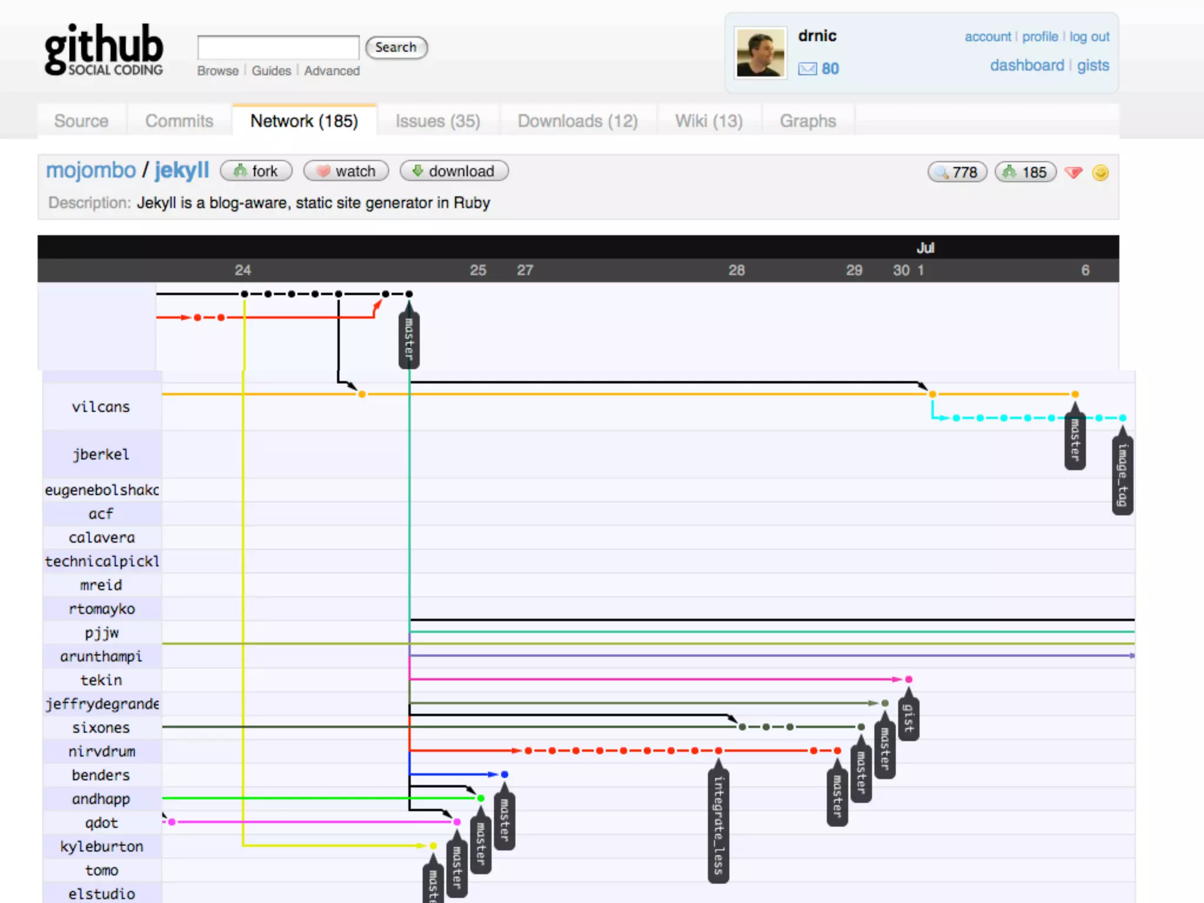Viewport: 1204px width, 903px height.
Task: Click the envelope inbox icon showing 80
Action: pyautogui.click(x=807, y=69)
